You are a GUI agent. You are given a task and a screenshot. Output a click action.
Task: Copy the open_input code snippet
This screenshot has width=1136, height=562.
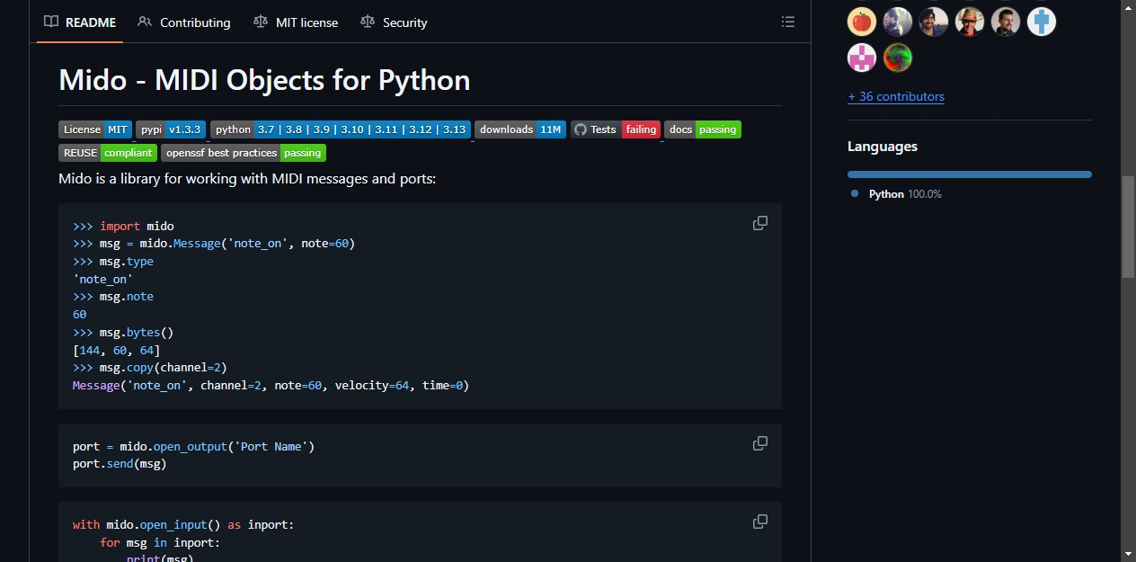click(x=760, y=522)
